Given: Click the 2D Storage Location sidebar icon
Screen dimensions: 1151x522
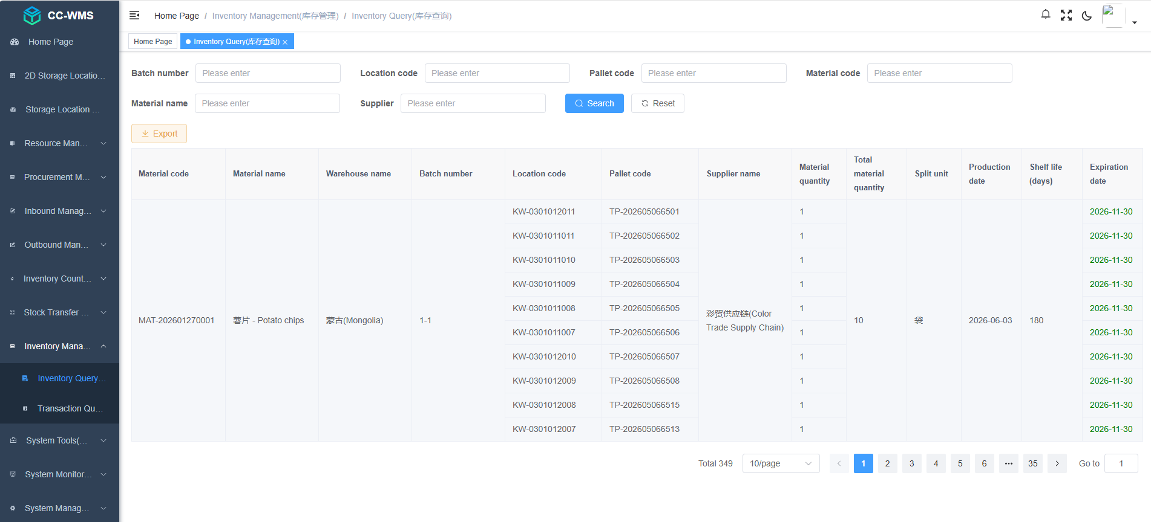Looking at the screenshot, I should 13,76.
